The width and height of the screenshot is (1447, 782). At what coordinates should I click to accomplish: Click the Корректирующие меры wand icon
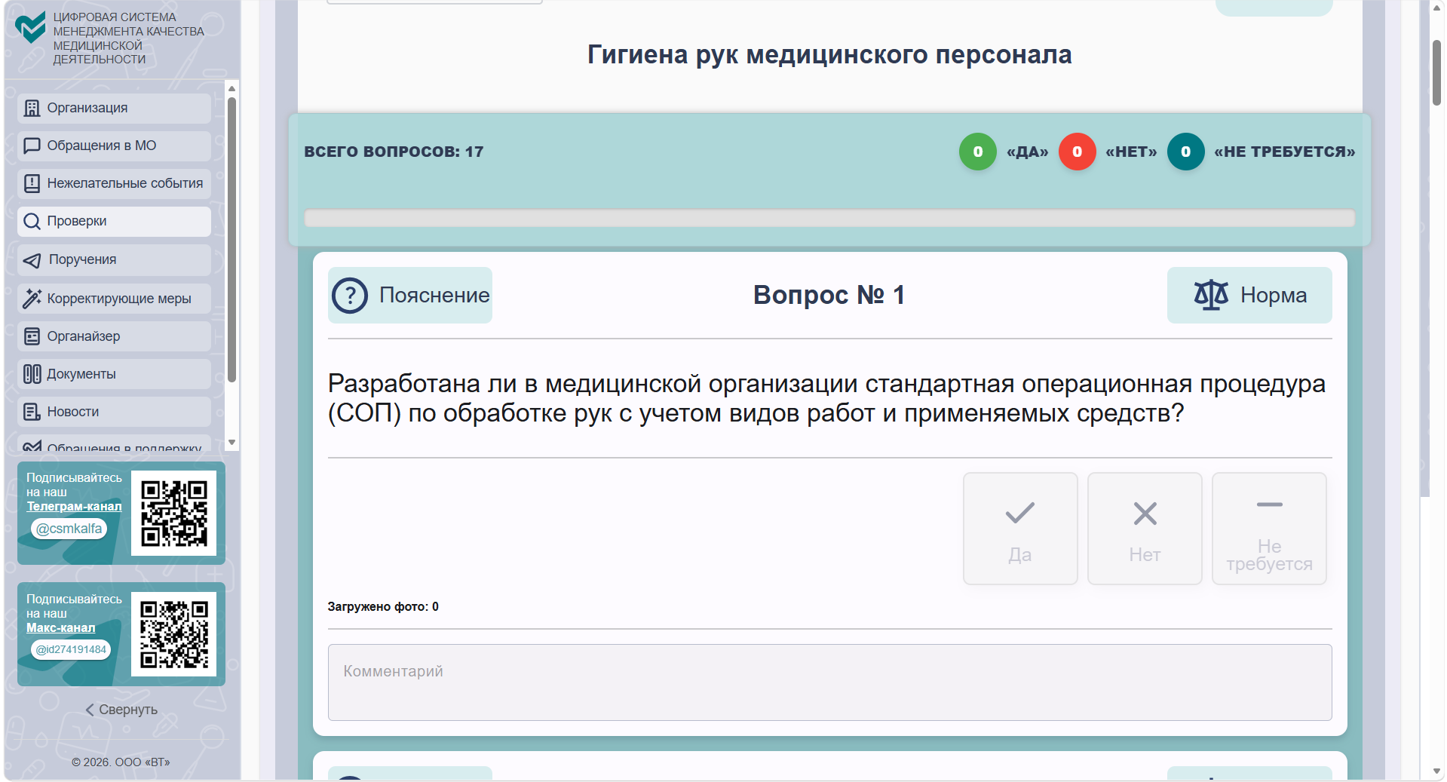coord(32,299)
